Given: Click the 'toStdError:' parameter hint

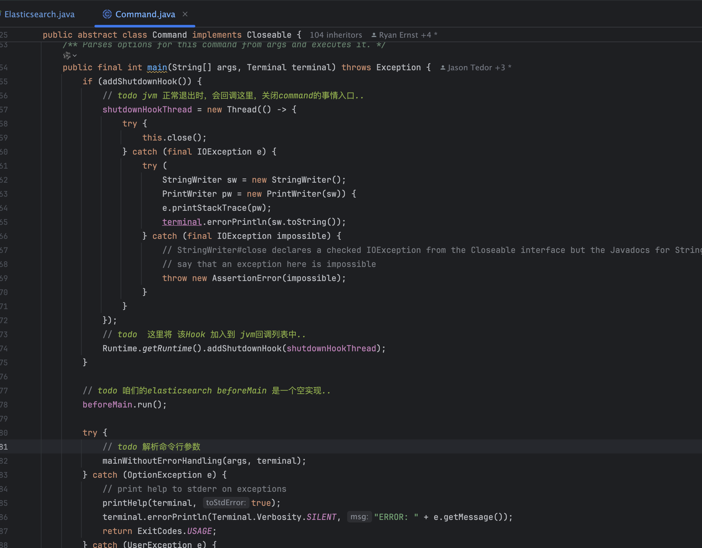Looking at the screenshot, I should click(x=226, y=503).
